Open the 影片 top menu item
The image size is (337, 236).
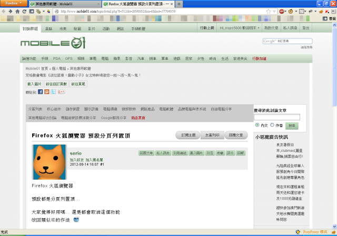(92, 29)
